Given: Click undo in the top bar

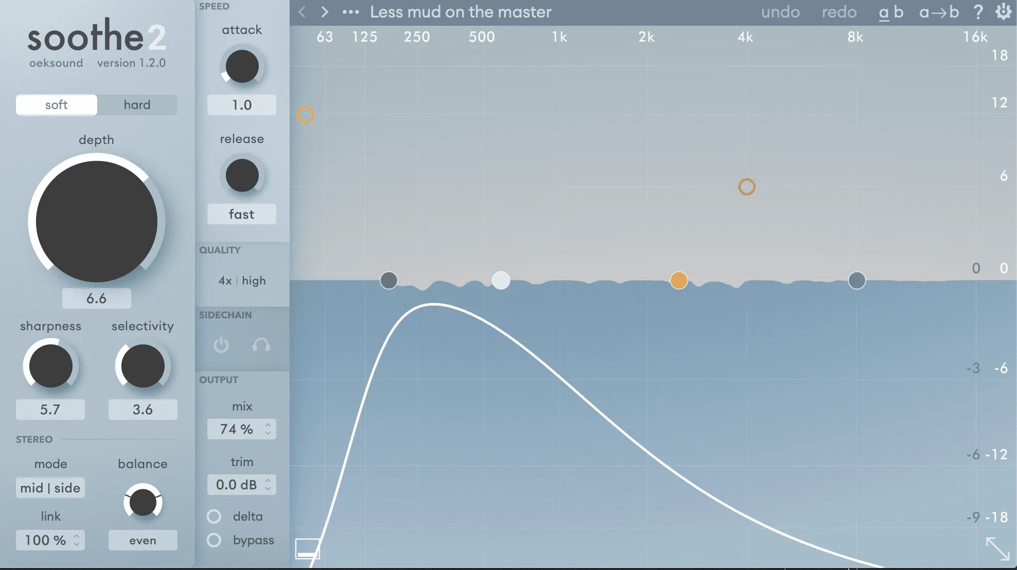Looking at the screenshot, I should point(780,11).
